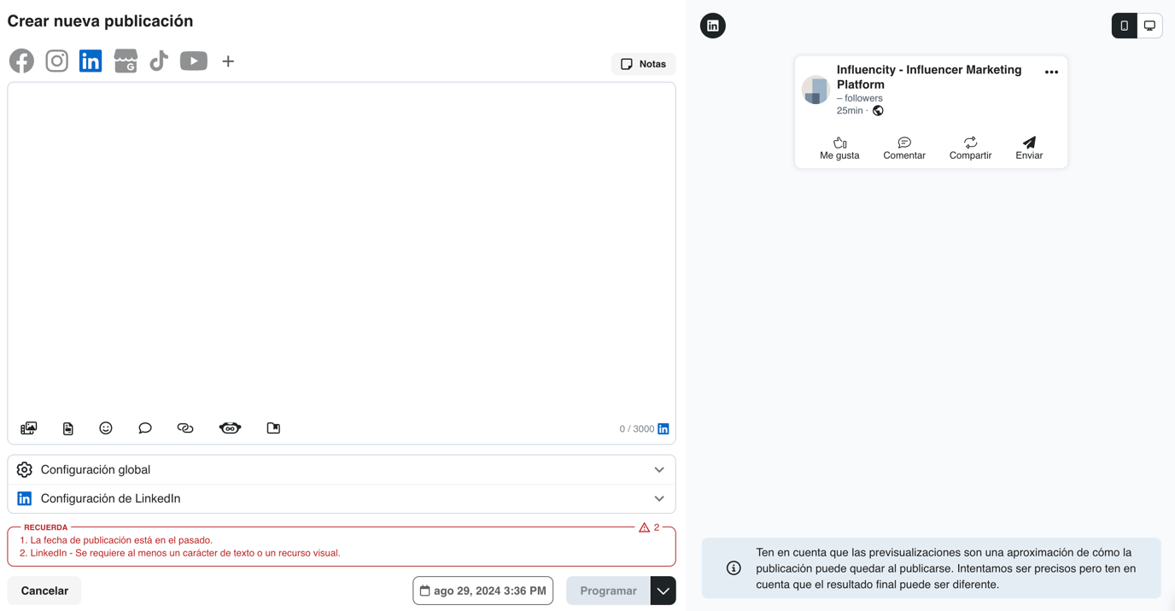Open the preview post options menu

click(1052, 72)
